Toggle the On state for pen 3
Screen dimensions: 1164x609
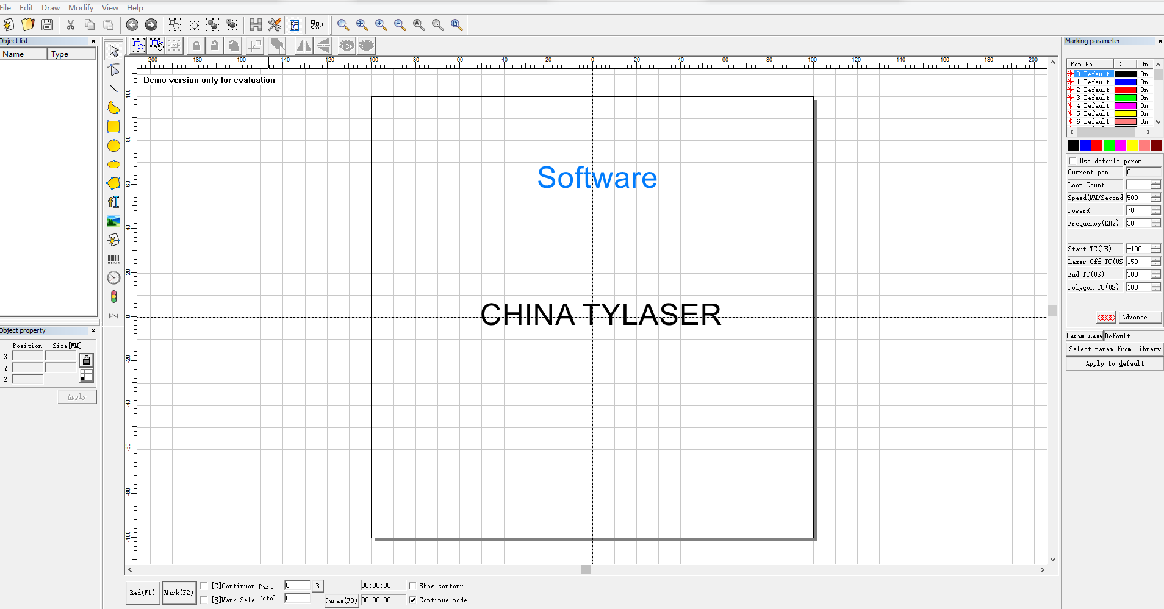tap(1144, 98)
